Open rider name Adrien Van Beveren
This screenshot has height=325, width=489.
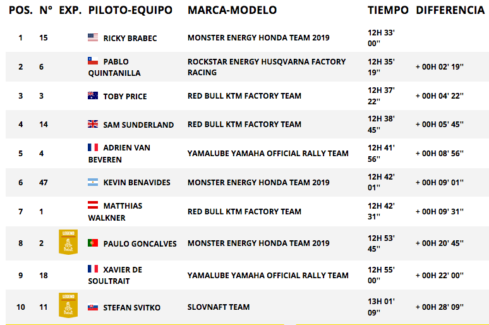pos(119,153)
